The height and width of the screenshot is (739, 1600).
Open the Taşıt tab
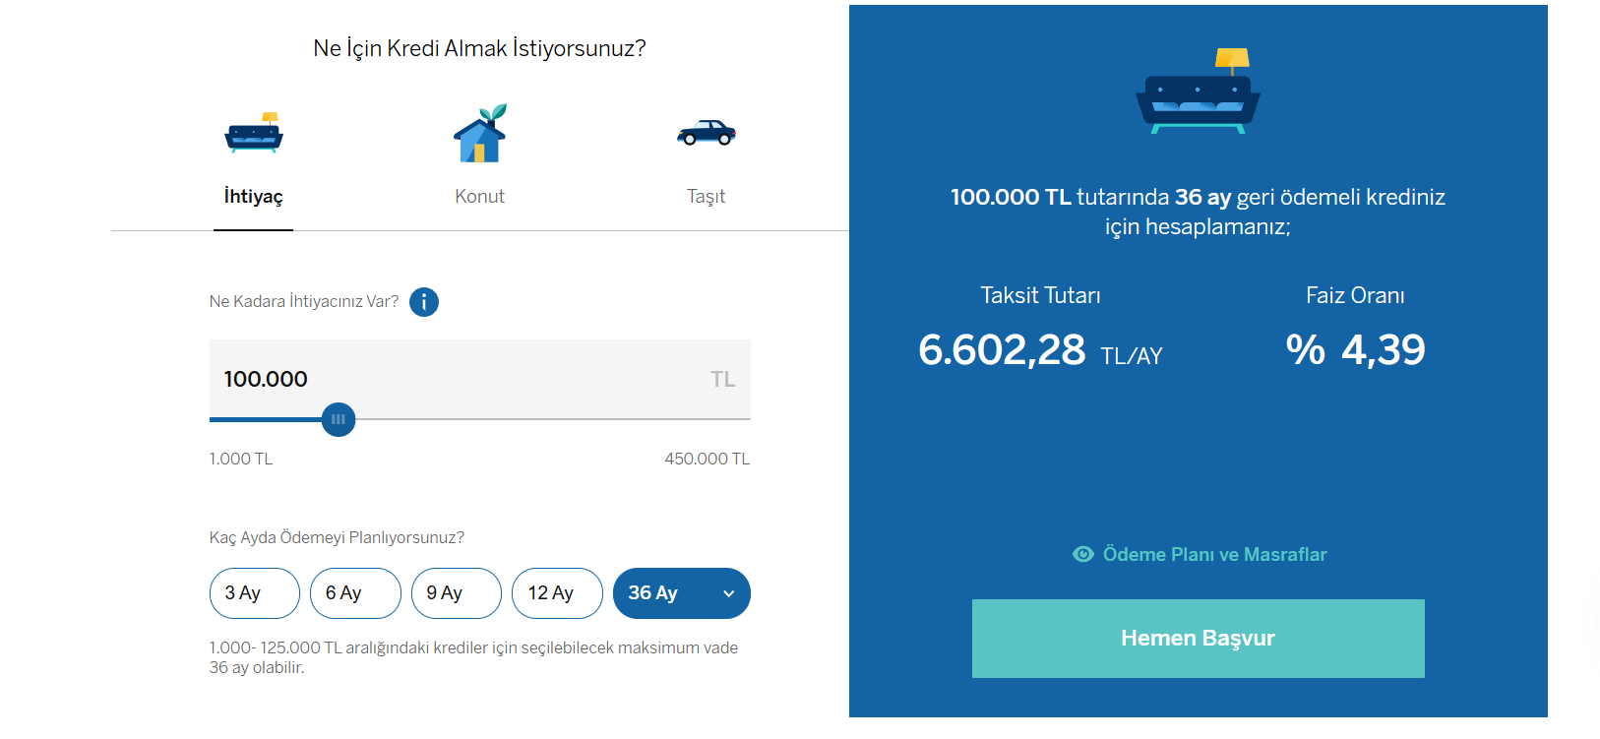coord(706,197)
